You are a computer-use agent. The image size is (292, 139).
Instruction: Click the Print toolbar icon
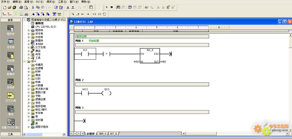[x=21, y=7]
